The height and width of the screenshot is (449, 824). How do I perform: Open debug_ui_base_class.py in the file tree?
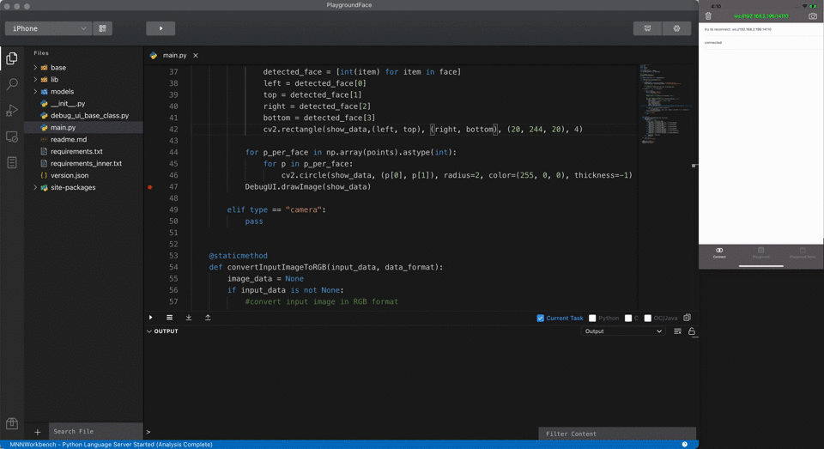point(89,116)
